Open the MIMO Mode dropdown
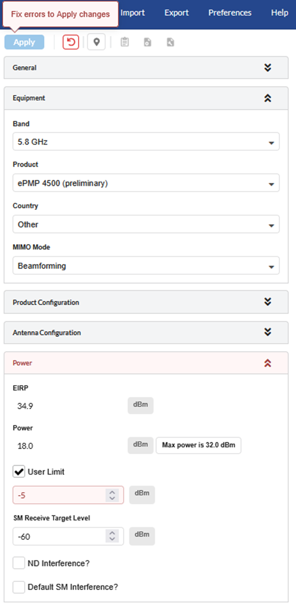 146,266
